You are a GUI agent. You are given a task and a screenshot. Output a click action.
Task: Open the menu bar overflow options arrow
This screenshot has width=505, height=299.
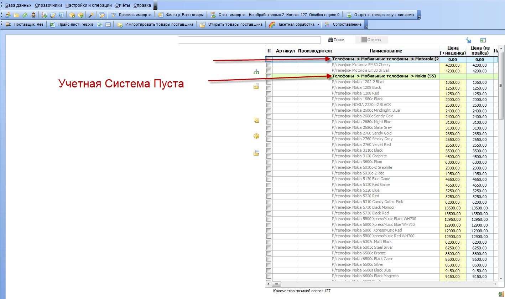[155, 6]
